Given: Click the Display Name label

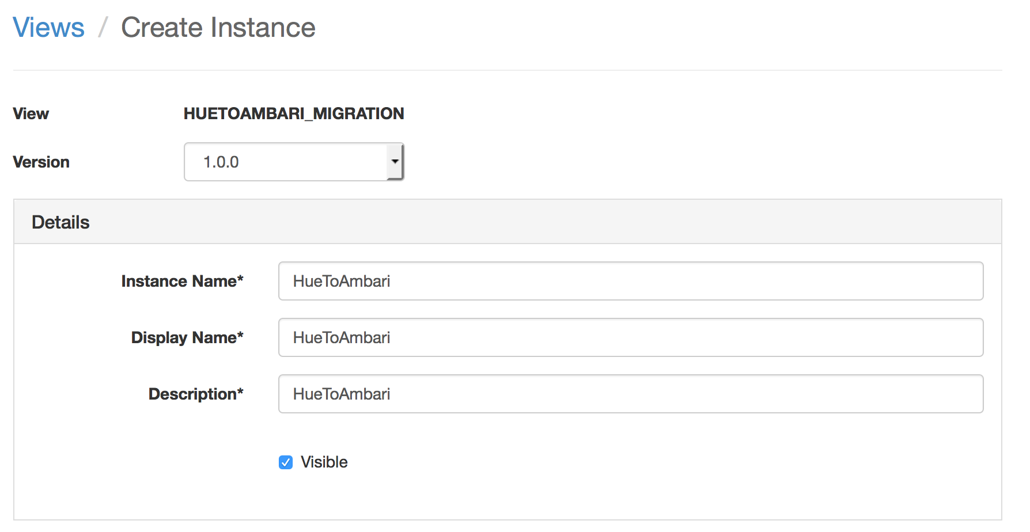Looking at the screenshot, I should pyautogui.click(x=187, y=337).
